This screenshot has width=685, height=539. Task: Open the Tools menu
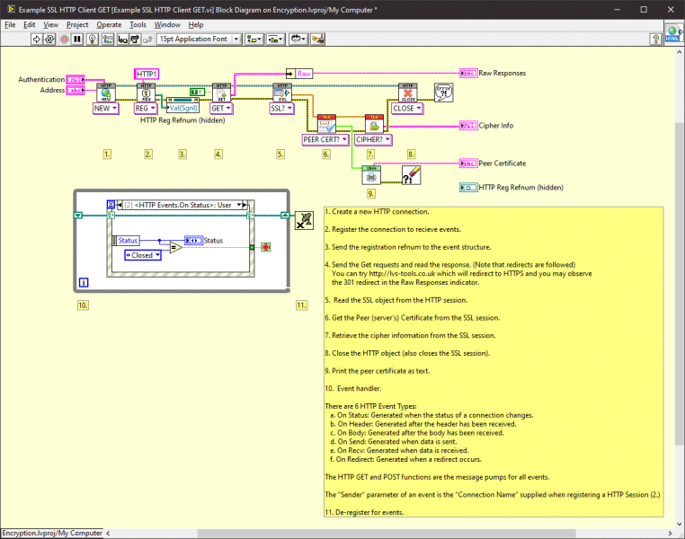click(x=138, y=24)
